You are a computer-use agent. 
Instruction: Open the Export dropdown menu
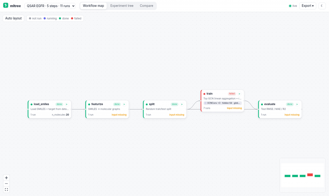point(308,6)
